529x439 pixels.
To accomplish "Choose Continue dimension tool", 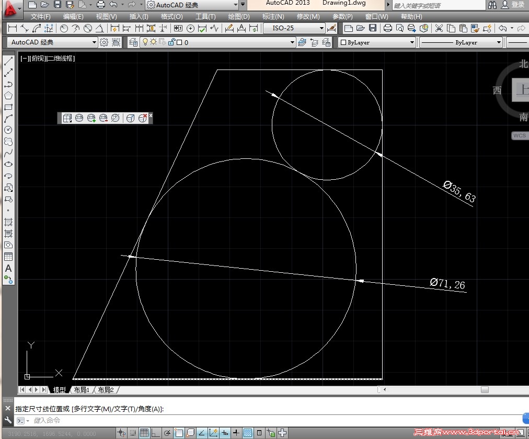I will [x=139, y=28].
